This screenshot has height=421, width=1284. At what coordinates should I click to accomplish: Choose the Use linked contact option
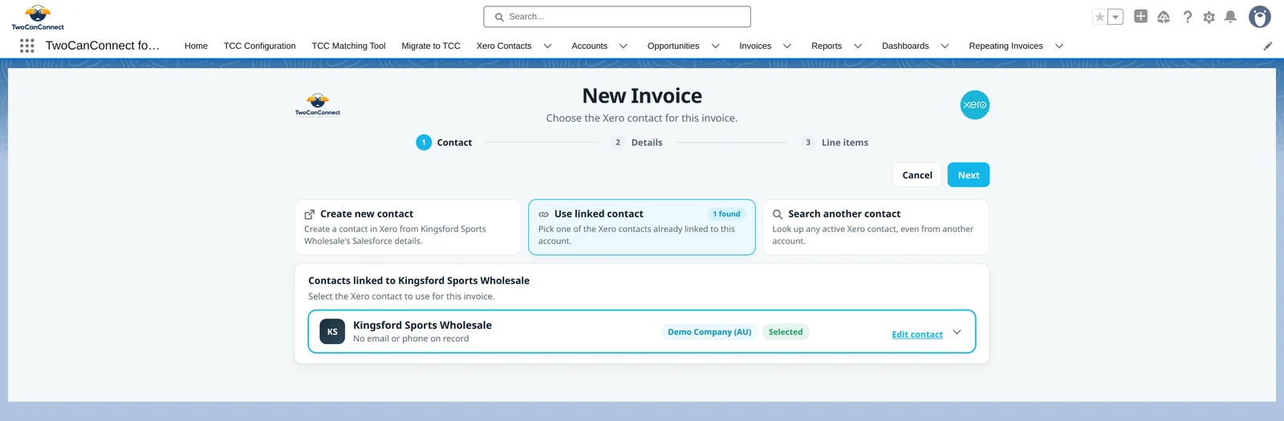[x=642, y=227]
